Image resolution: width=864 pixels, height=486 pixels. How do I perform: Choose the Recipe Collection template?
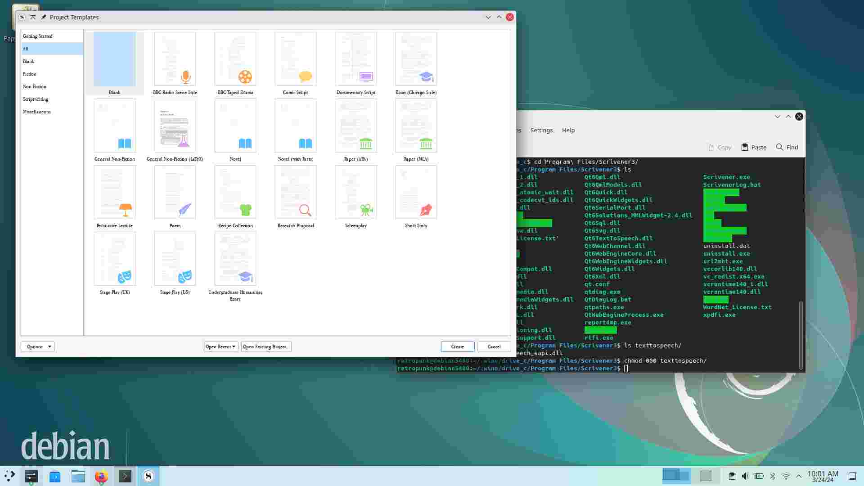[235, 193]
